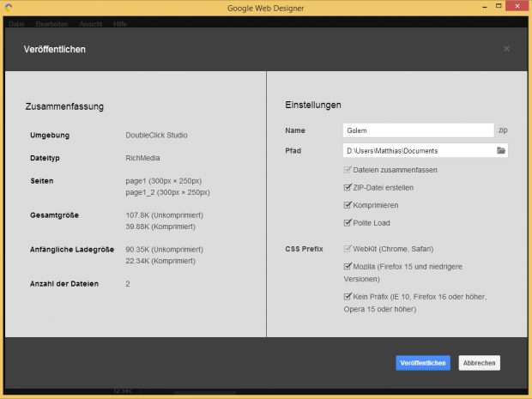Toggle the ZIP-Datei erstellen checkbox
Viewport: 532px width, 399px height.
[x=347, y=188]
